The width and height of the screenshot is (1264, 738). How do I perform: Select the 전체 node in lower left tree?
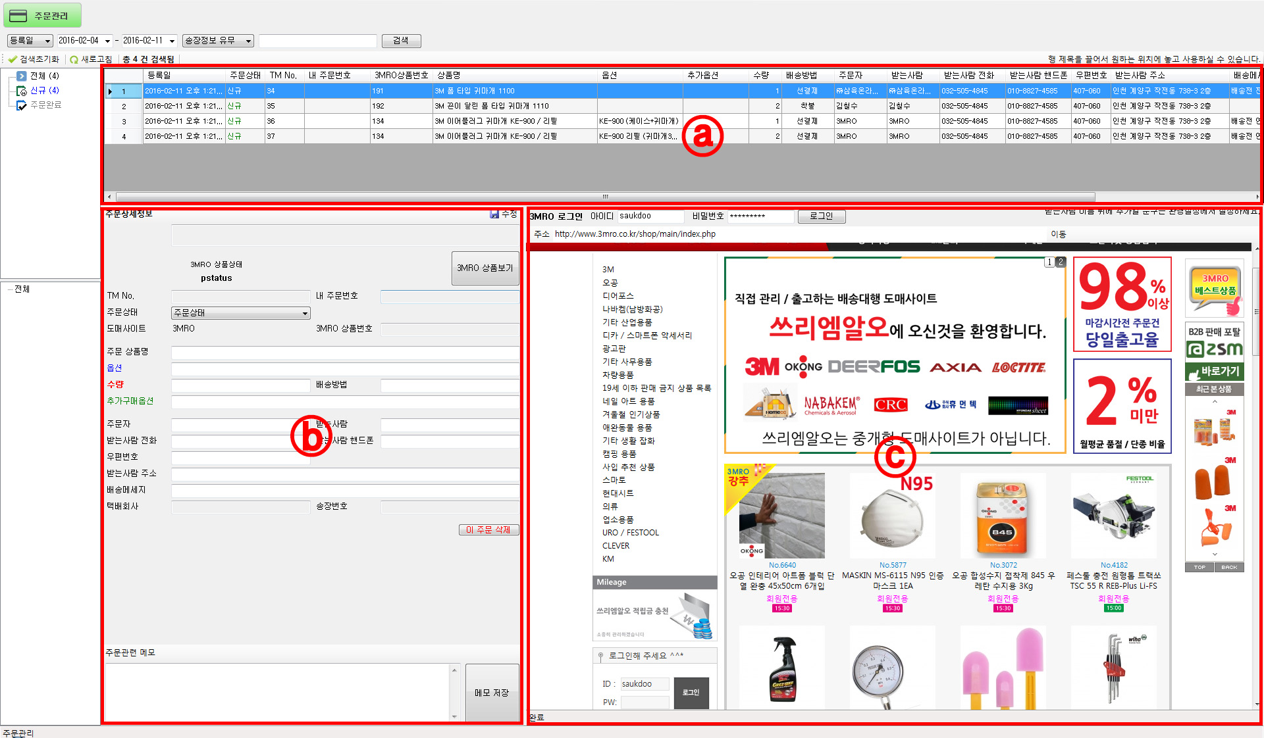[22, 289]
